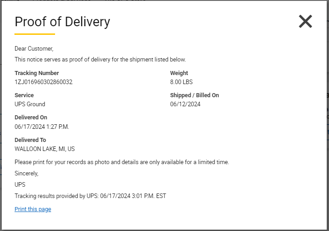Click the proof of delivery notice sentence
329x231 pixels.
tap(100, 60)
